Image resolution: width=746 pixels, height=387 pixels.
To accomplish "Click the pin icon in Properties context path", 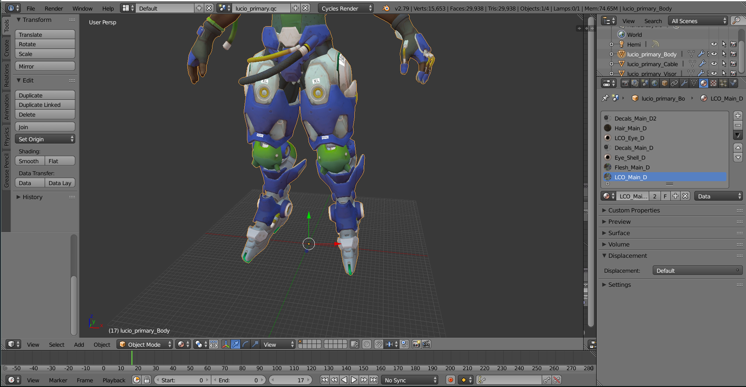I will tap(606, 98).
